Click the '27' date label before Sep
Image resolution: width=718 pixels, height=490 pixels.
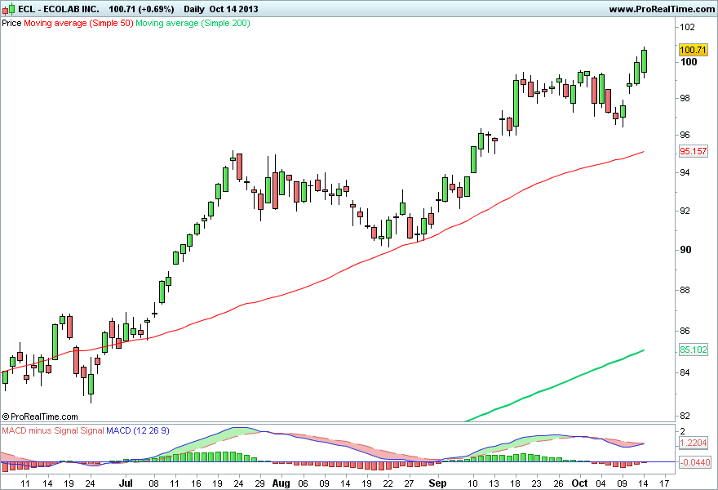(x=409, y=483)
